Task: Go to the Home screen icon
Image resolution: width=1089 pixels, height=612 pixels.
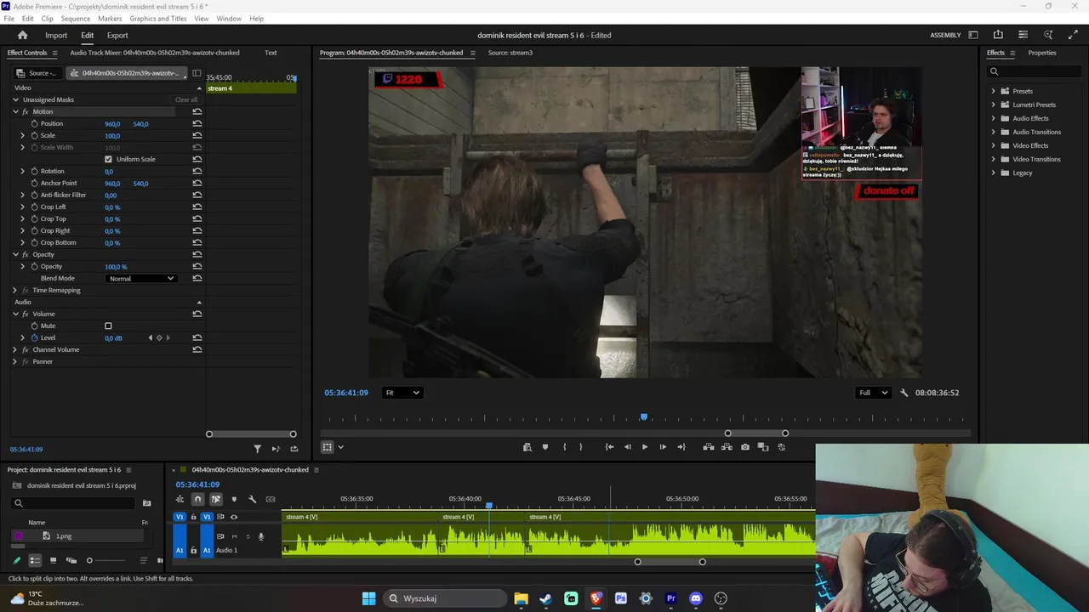Action: pyautogui.click(x=23, y=35)
